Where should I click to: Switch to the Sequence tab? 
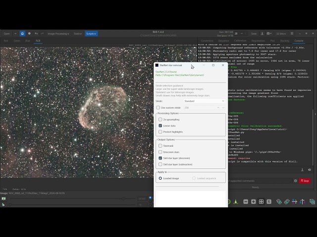pyautogui.click(x=223, y=40)
